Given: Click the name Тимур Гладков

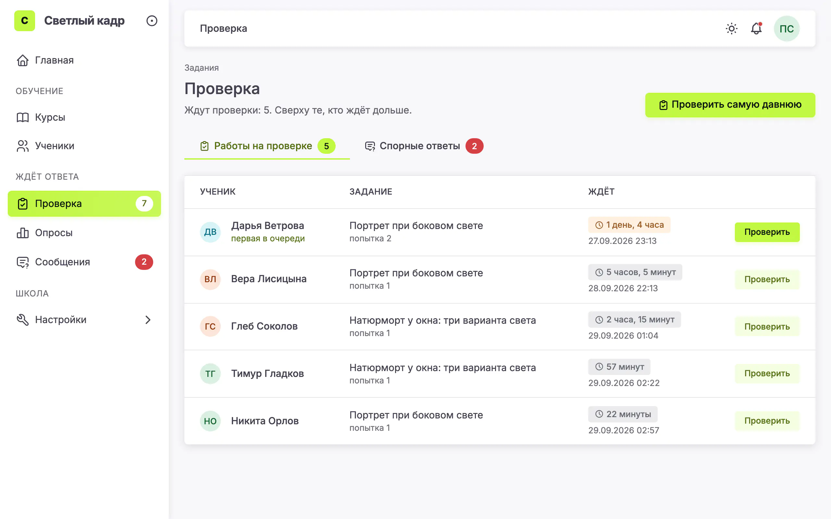Looking at the screenshot, I should click(267, 374).
